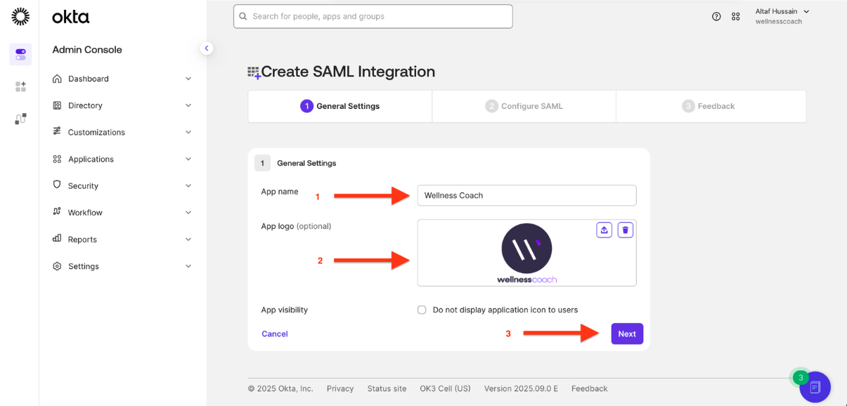Click the Applications grid icon
The width and height of the screenshot is (847, 406).
click(57, 159)
